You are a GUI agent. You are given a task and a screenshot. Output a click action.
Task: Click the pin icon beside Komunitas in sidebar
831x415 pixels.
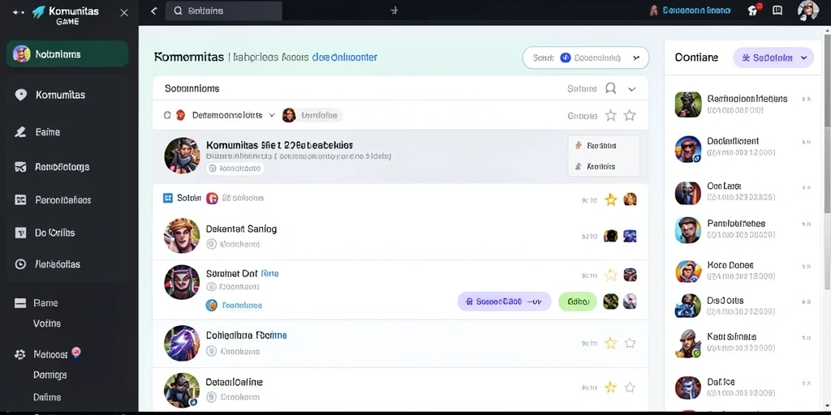pos(20,95)
